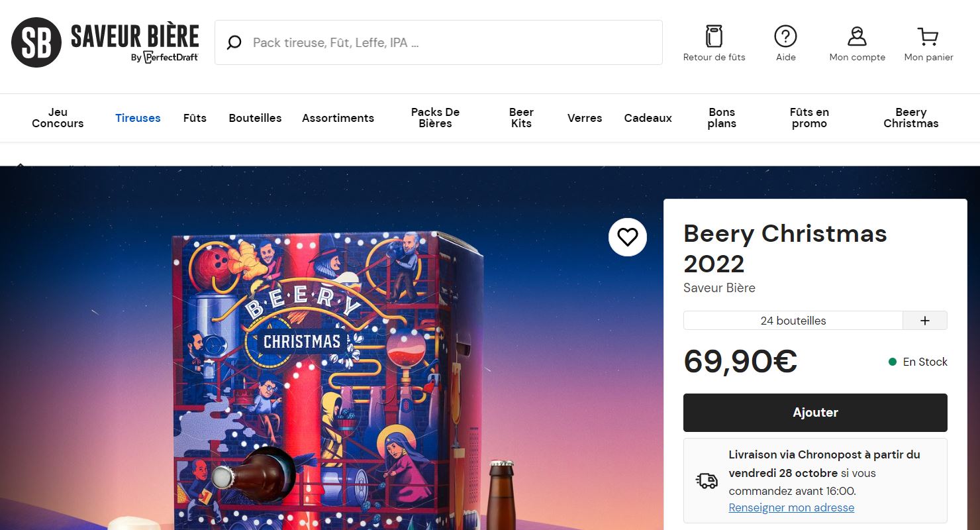Screen dimensions: 980x530
Task: Select the 24 bouteilles option
Action: (x=793, y=321)
